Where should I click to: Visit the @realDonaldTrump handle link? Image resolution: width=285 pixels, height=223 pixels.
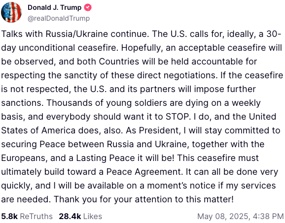click(x=59, y=18)
